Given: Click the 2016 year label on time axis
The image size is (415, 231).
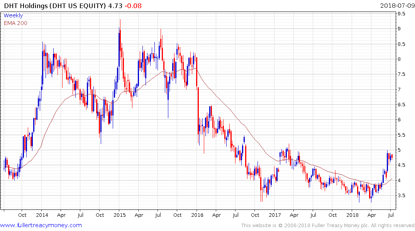Looking at the screenshot, I should 197,215.
